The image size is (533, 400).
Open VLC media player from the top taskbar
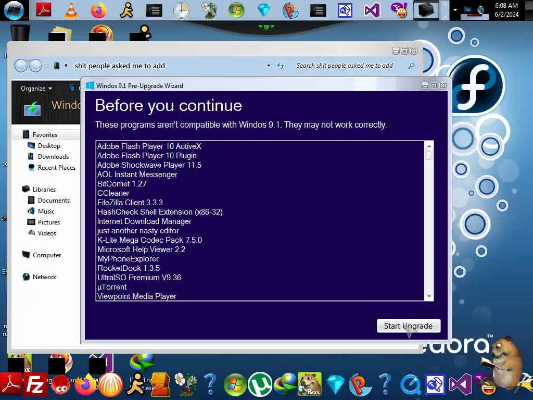[71, 10]
